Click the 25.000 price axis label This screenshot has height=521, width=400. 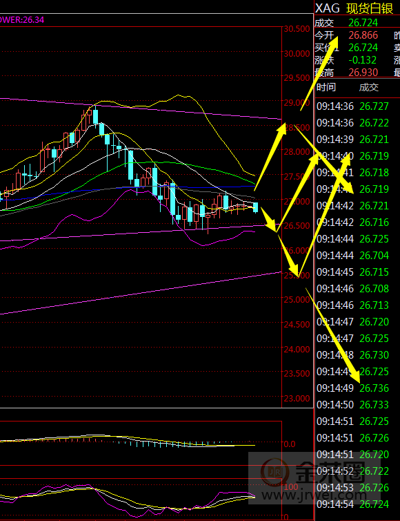coord(297,300)
